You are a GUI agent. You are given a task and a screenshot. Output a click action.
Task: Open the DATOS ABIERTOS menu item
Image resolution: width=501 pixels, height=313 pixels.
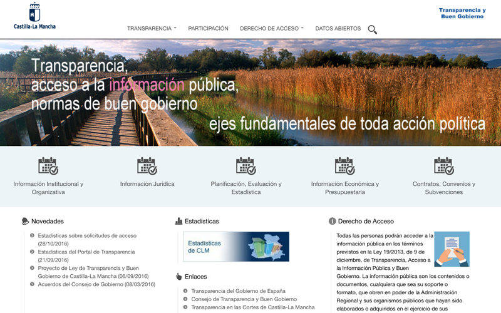[338, 28]
